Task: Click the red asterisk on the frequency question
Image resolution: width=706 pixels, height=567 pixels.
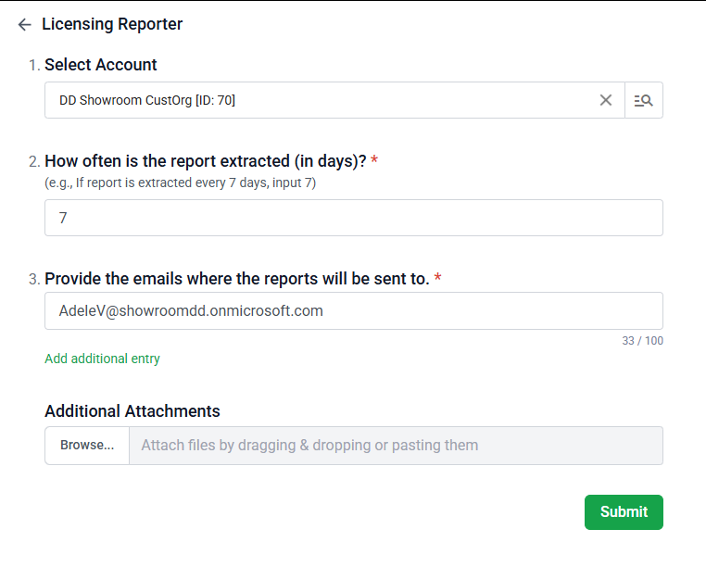Action: (x=374, y=160)
